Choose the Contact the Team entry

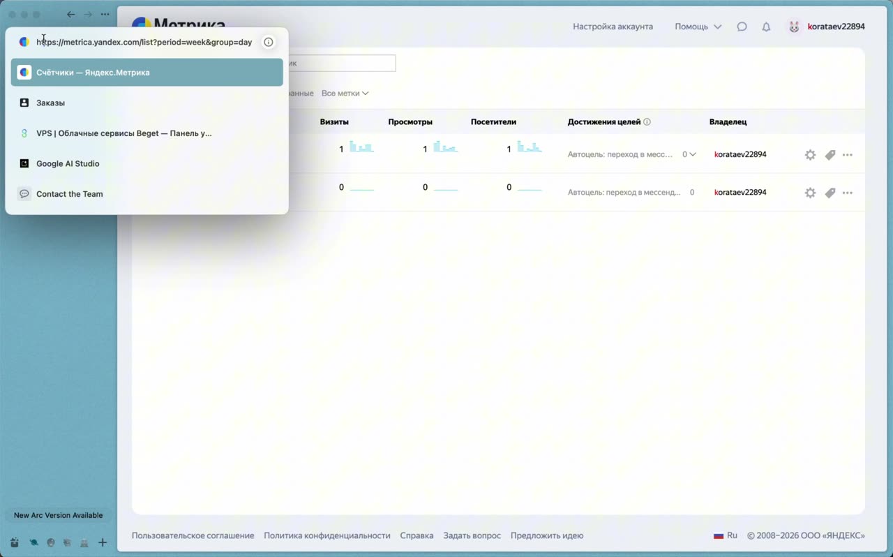click(147, 194)
